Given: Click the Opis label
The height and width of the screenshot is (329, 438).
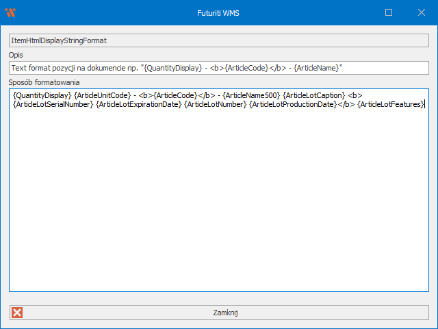Looking at the screenshot, I should [x=16, y=55].
